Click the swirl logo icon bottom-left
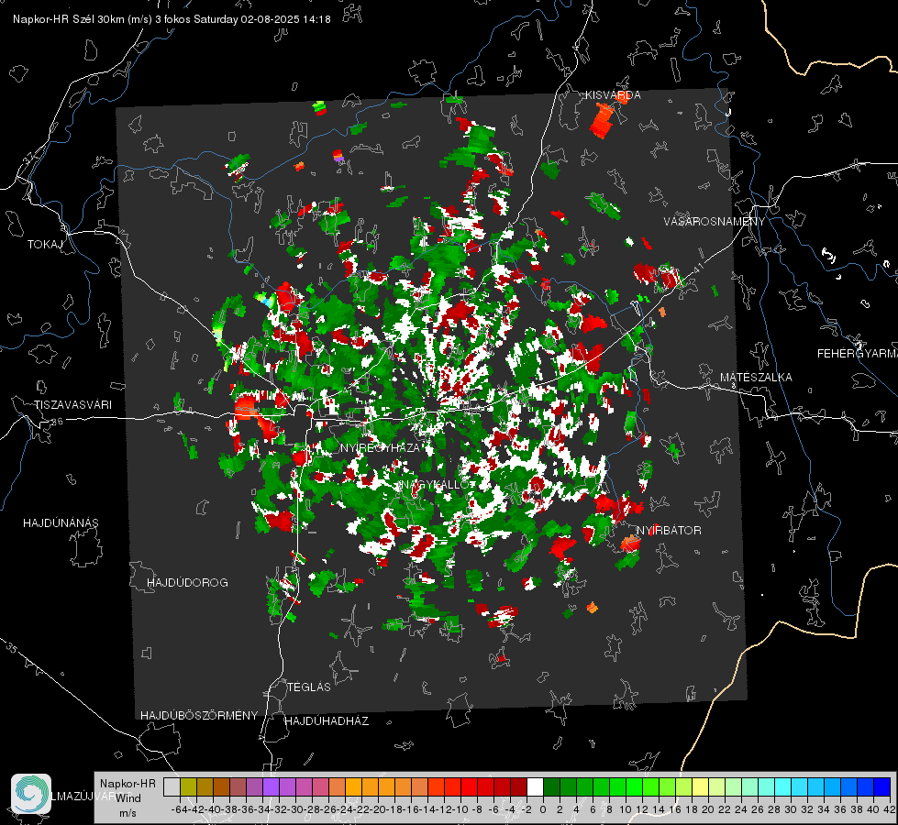This screenshot has height=825, width=898. click(31, 794)
